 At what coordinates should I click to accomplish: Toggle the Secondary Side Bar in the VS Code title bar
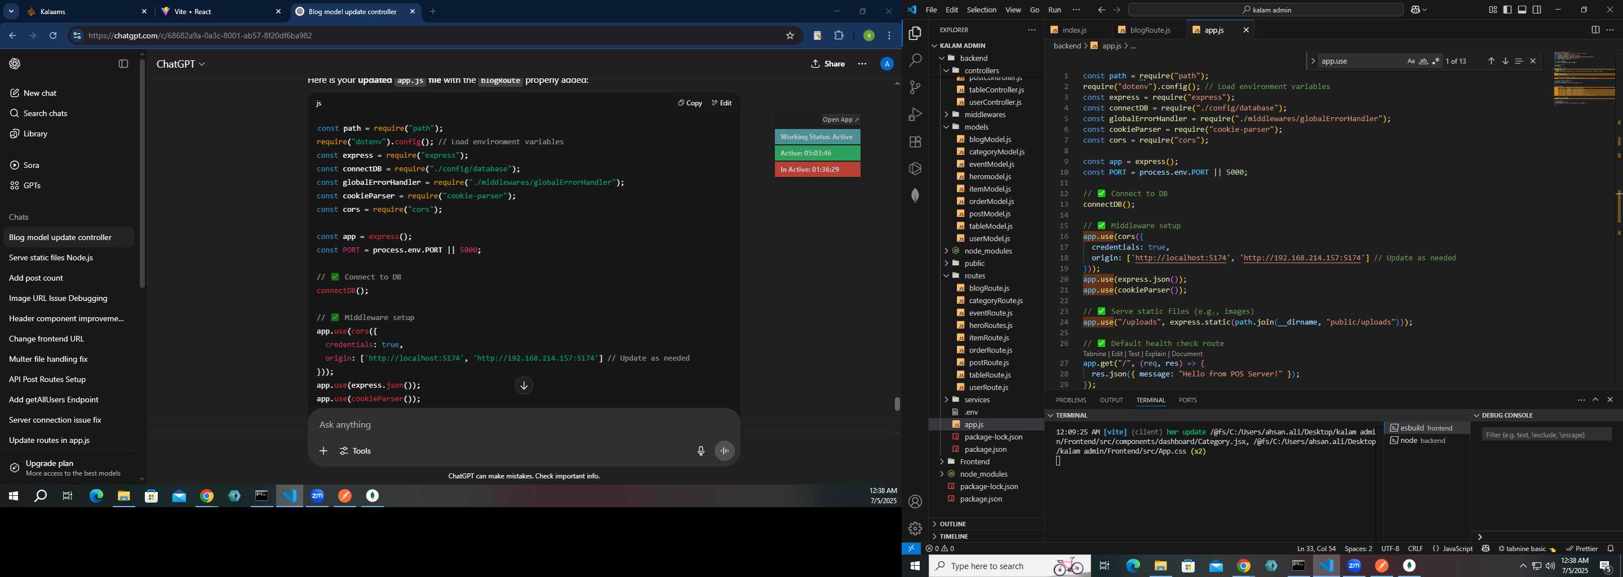tap(1536, 10)
